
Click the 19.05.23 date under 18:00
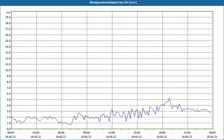(x=162, y=137)
